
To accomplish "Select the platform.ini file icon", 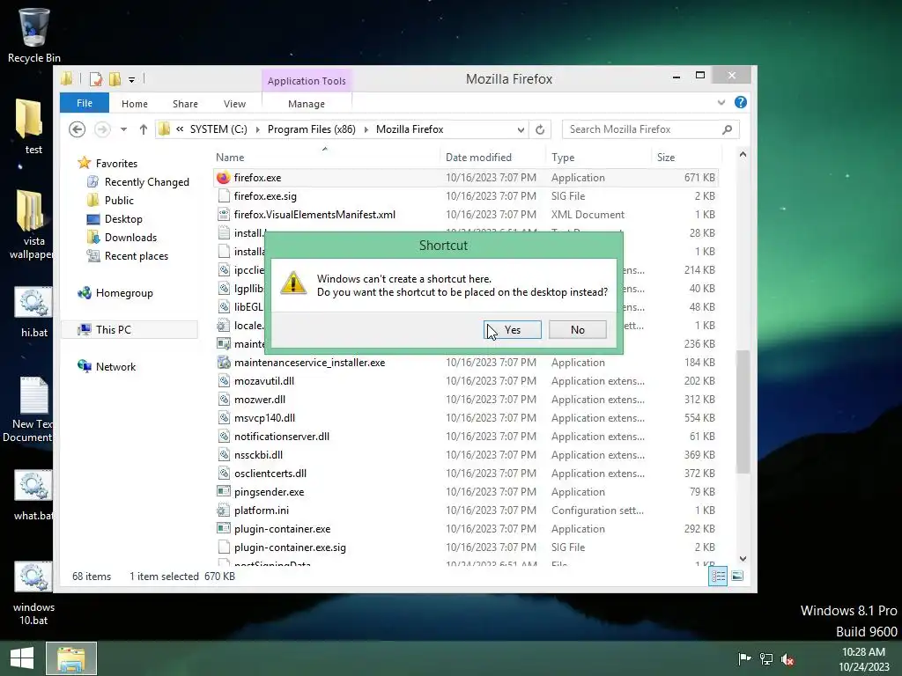I will [x=224, y=510].
